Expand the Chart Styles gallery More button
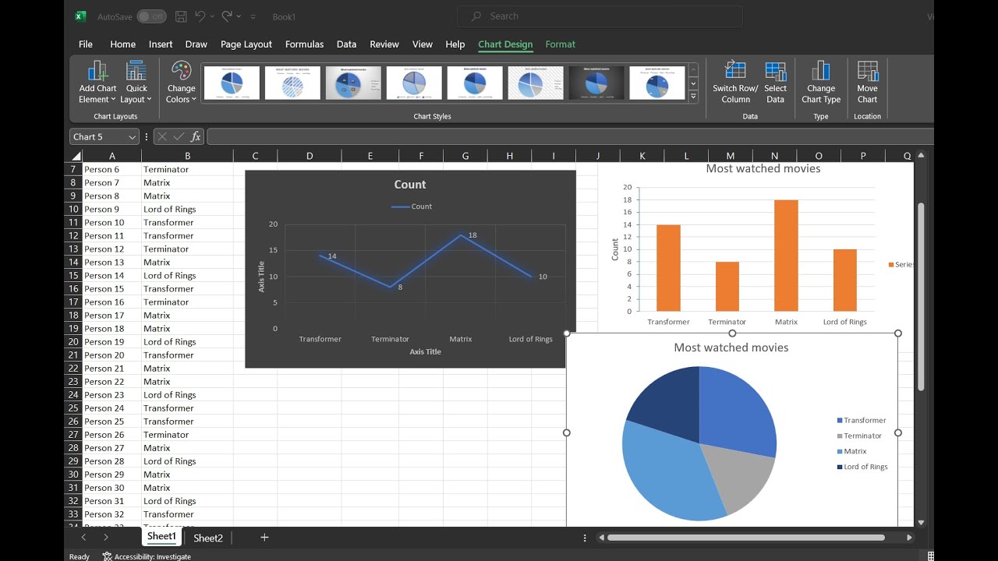The image size is (998, 561). (x=693, y=97)
